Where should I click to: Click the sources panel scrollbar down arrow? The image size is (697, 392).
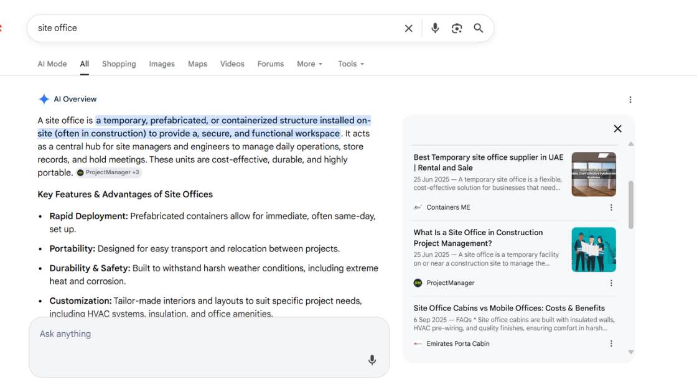coord(631,352)
